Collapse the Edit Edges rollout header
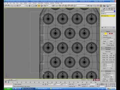 coord(108,49)
